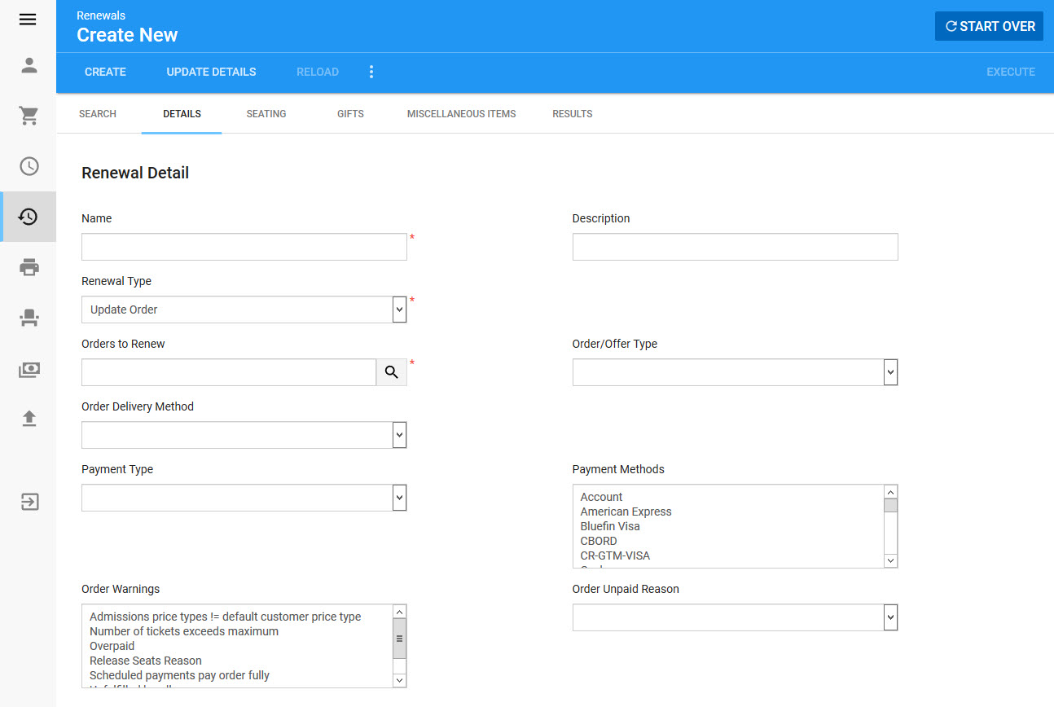Open the customer person icon in sidebar
Image resolution: width=1054 pixels, height=707 pixels.
pos(29,65)
